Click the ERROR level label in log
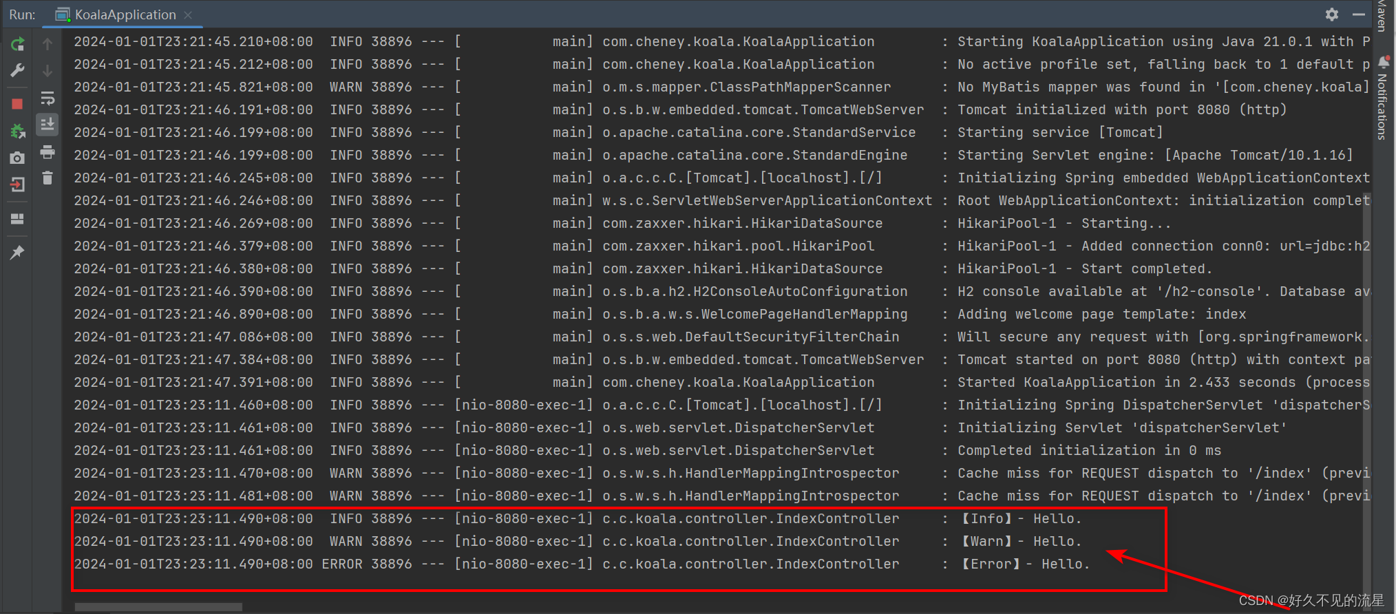This screenshot has width=1396, height=614. click(342, 564)
